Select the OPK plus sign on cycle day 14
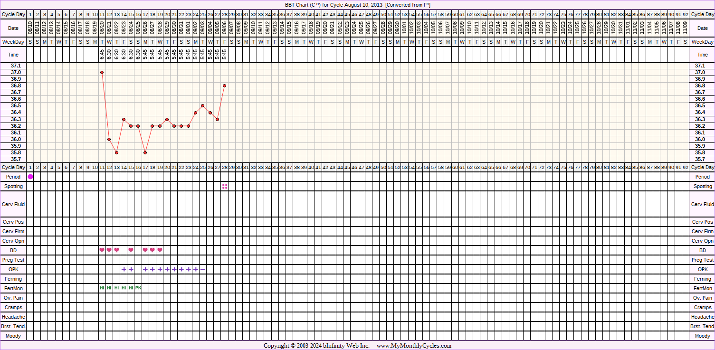Screen dimensions: 715x350 124,269
